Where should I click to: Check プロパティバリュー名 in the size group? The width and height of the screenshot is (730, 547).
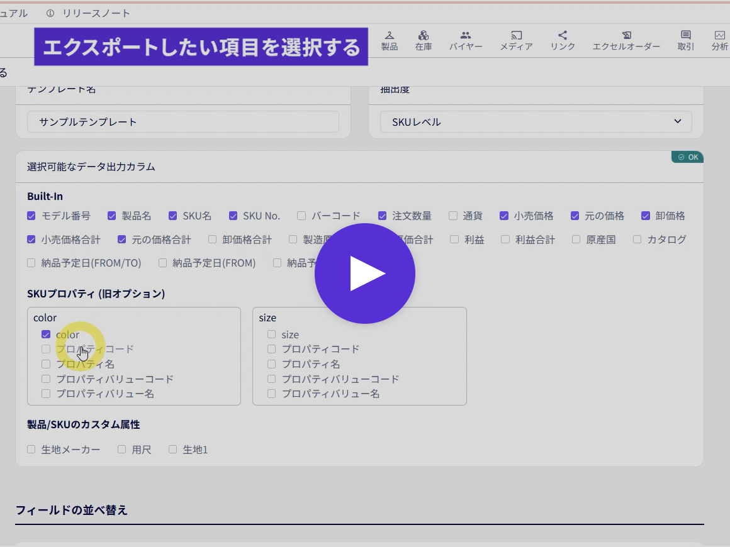pos(271,394)
